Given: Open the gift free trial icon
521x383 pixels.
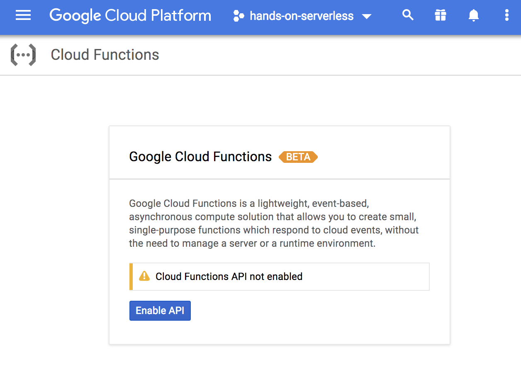Looking at the screenshot, I should 441,16.
